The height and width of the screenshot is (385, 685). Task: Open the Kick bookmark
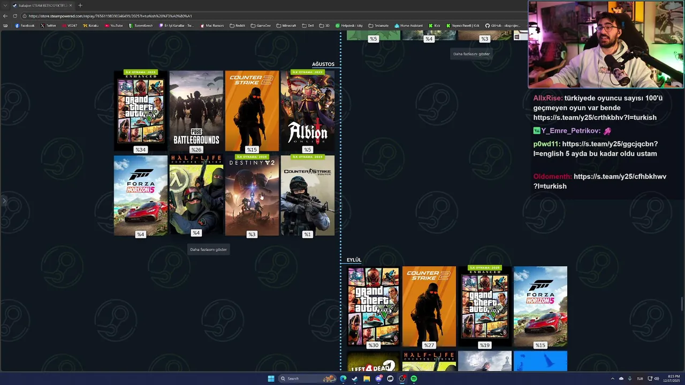coord(435,26)
